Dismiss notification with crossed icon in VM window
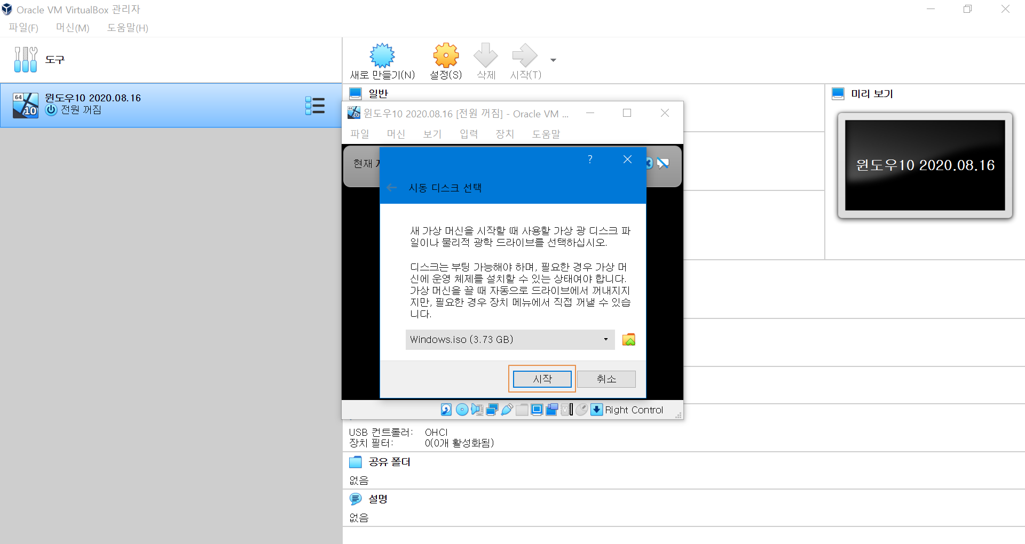Viewport: 1025px width, 544px height. click(663, 163)
